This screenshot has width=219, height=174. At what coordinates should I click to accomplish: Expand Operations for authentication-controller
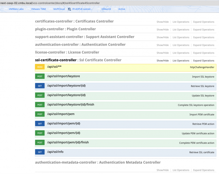(204, 45)
